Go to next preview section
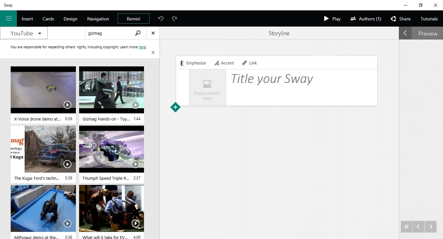The width and height of the screenshot is (443, 239). [431, 227]
